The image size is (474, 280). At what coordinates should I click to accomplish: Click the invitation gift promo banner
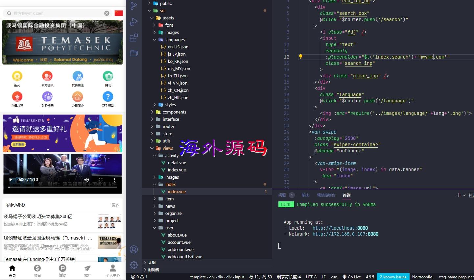pyautogui.click(x=62, y=133)
